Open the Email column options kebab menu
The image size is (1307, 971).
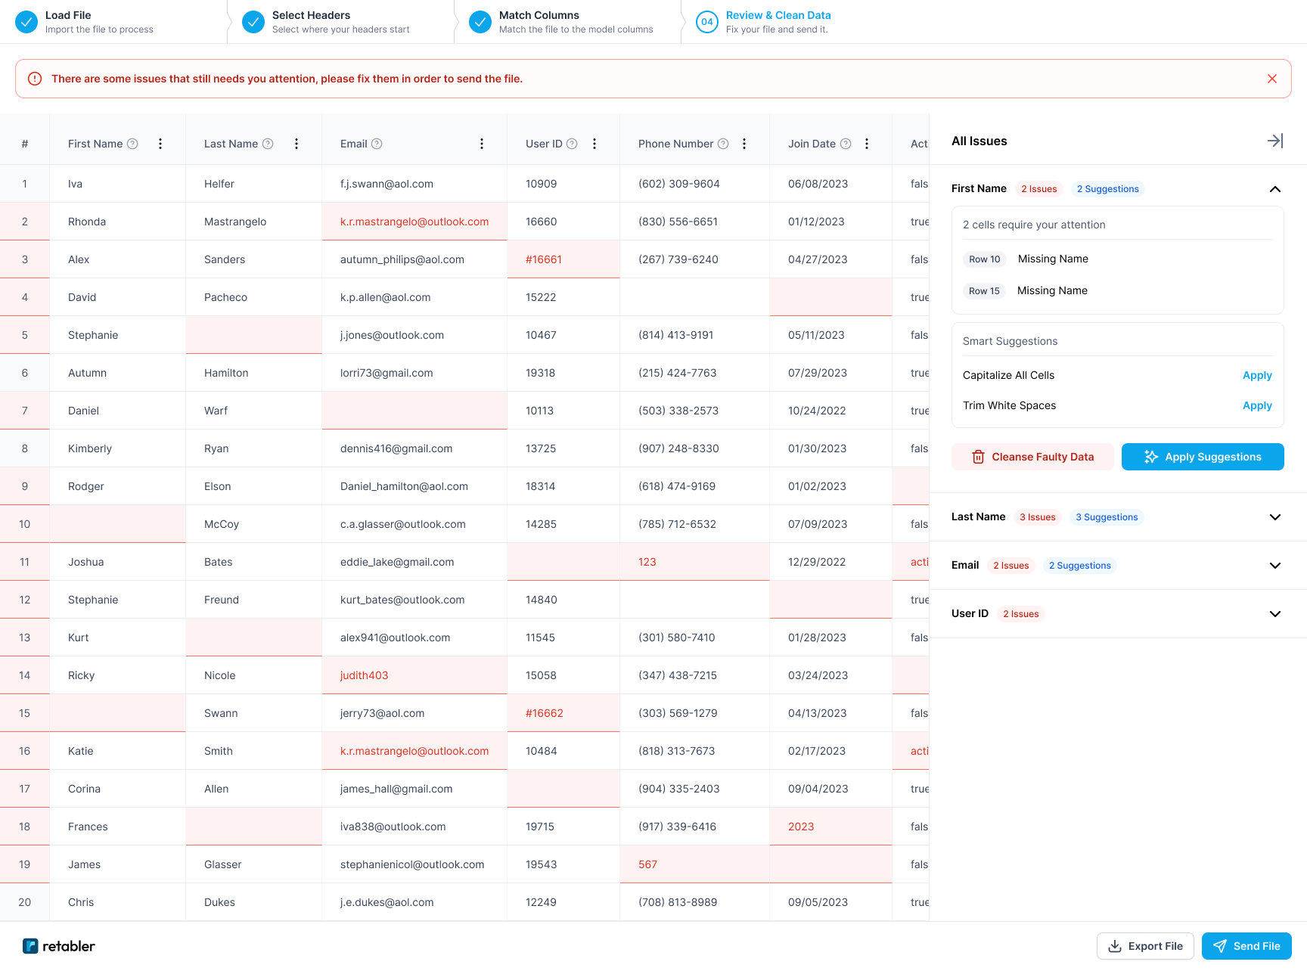[x=482, y=143]
